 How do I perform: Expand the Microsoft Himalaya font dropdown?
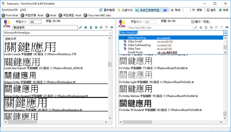click(x=110, y=33)
